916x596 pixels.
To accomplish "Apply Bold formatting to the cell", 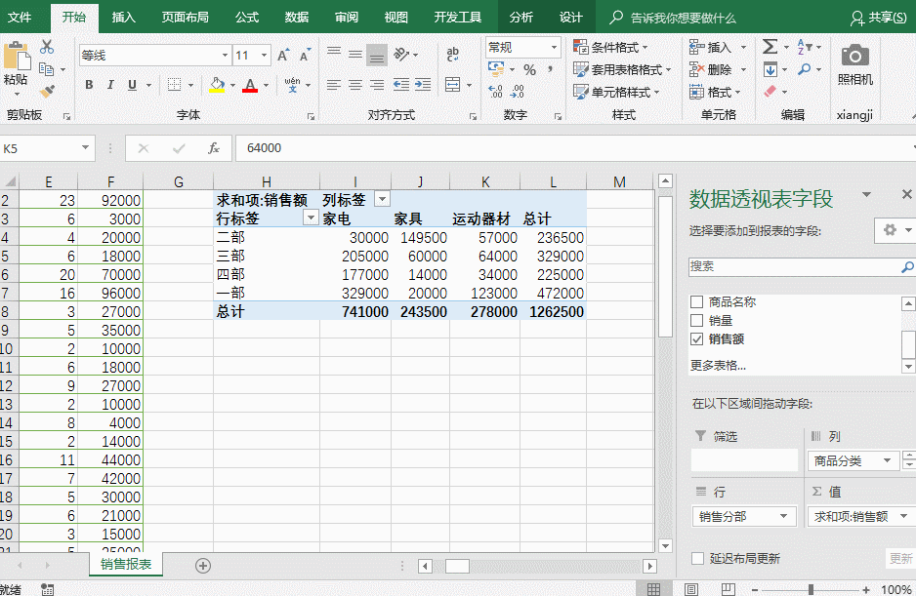I will (89, 85).
